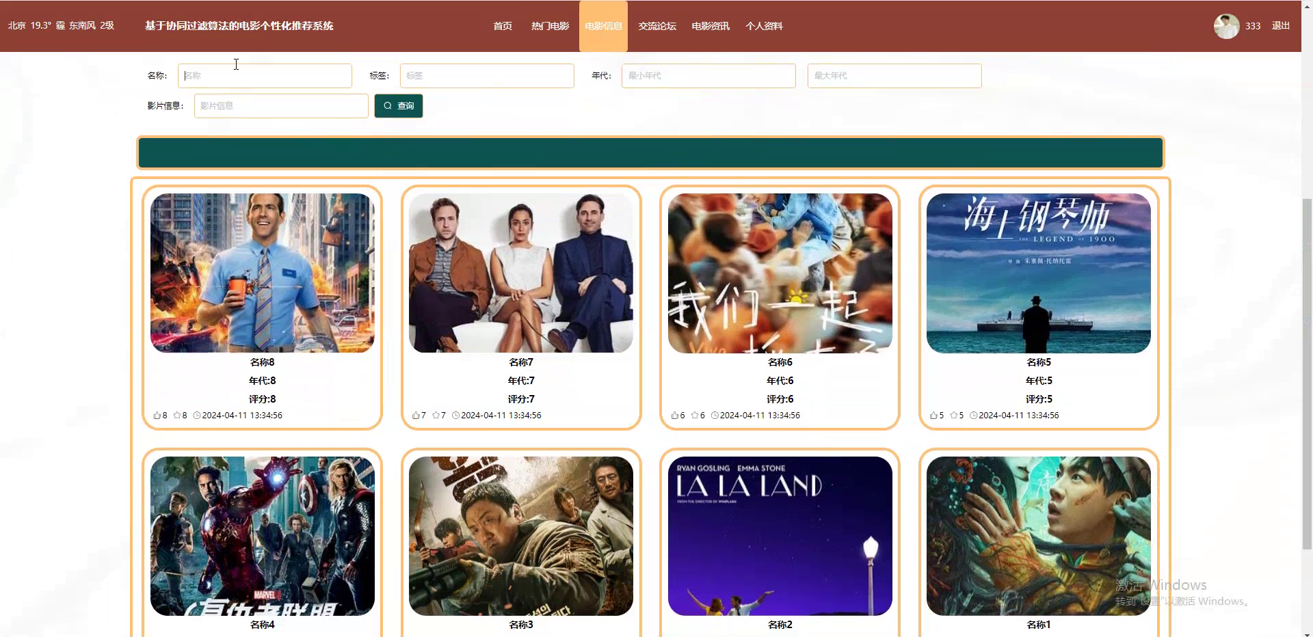Click the text 评分:7
1313x637 pixels.
click(521, 399)
